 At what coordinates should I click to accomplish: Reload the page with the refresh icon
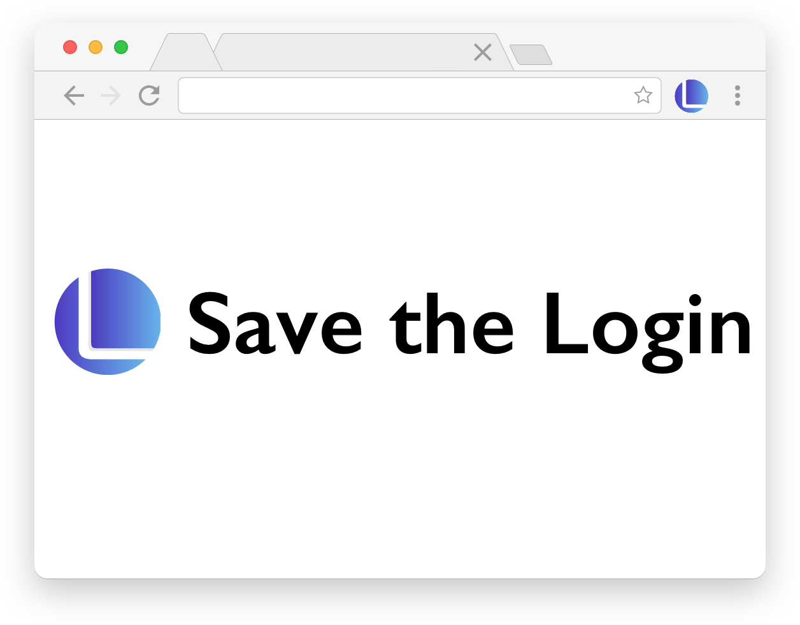149,95
